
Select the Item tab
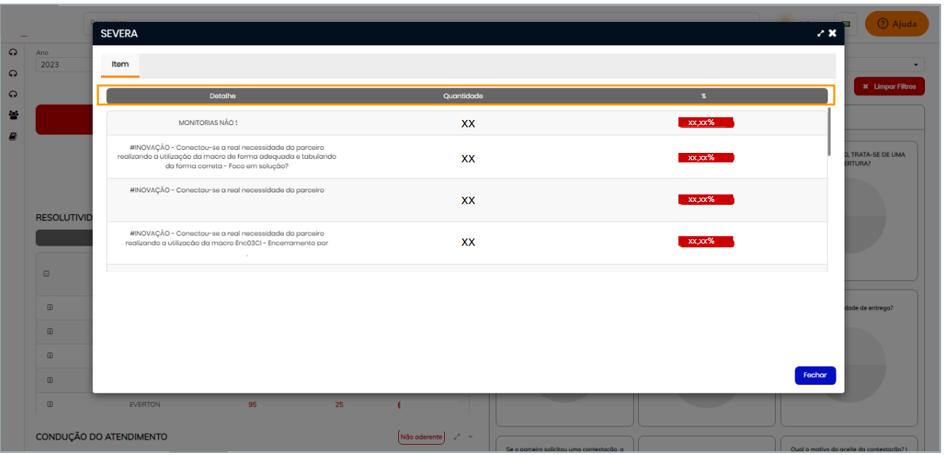click(120, 64)
